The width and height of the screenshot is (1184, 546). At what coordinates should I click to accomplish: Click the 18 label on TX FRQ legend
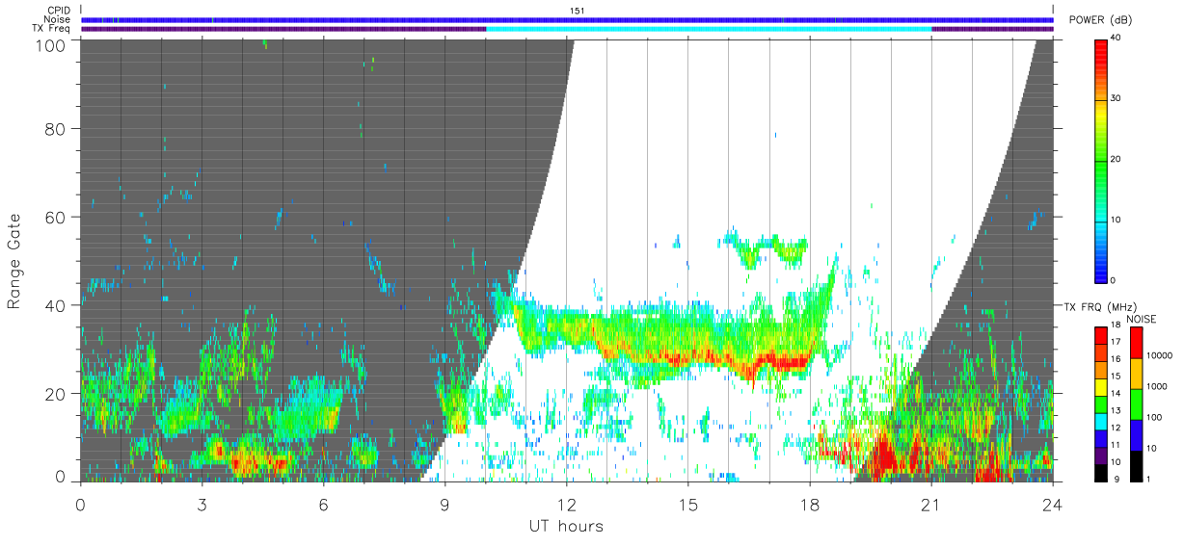[x=1116, y=326]
